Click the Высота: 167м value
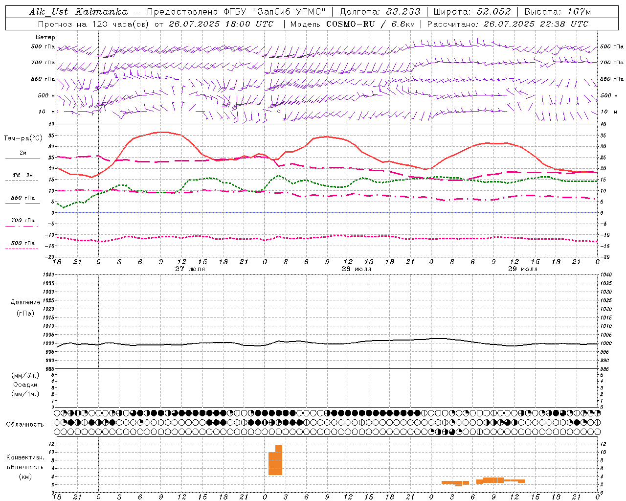 558,12
